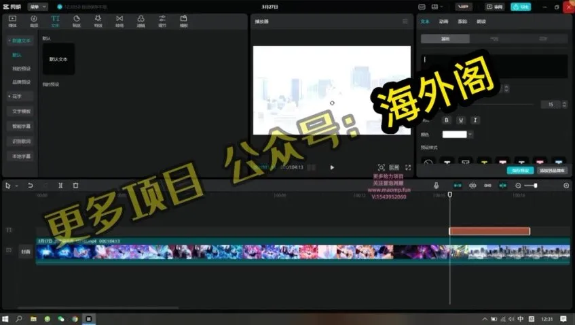Click the microphone record voiceover icon
The height and width of the screenshot is (325, 575).
tap(437, 186)
